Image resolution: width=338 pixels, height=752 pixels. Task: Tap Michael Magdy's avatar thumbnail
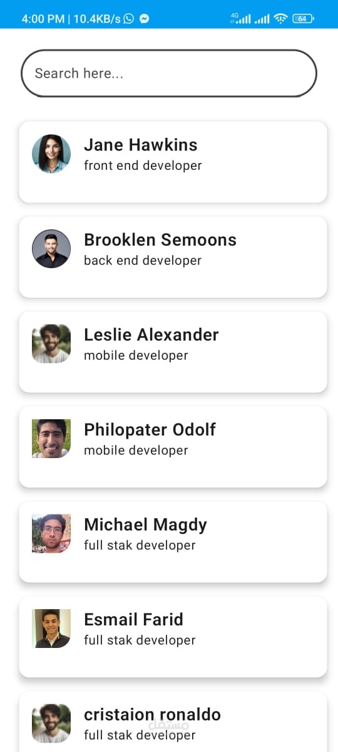coord(51,533)
